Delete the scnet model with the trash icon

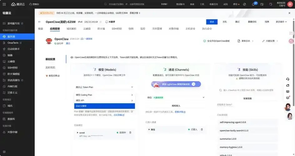(x=130, y=133)
